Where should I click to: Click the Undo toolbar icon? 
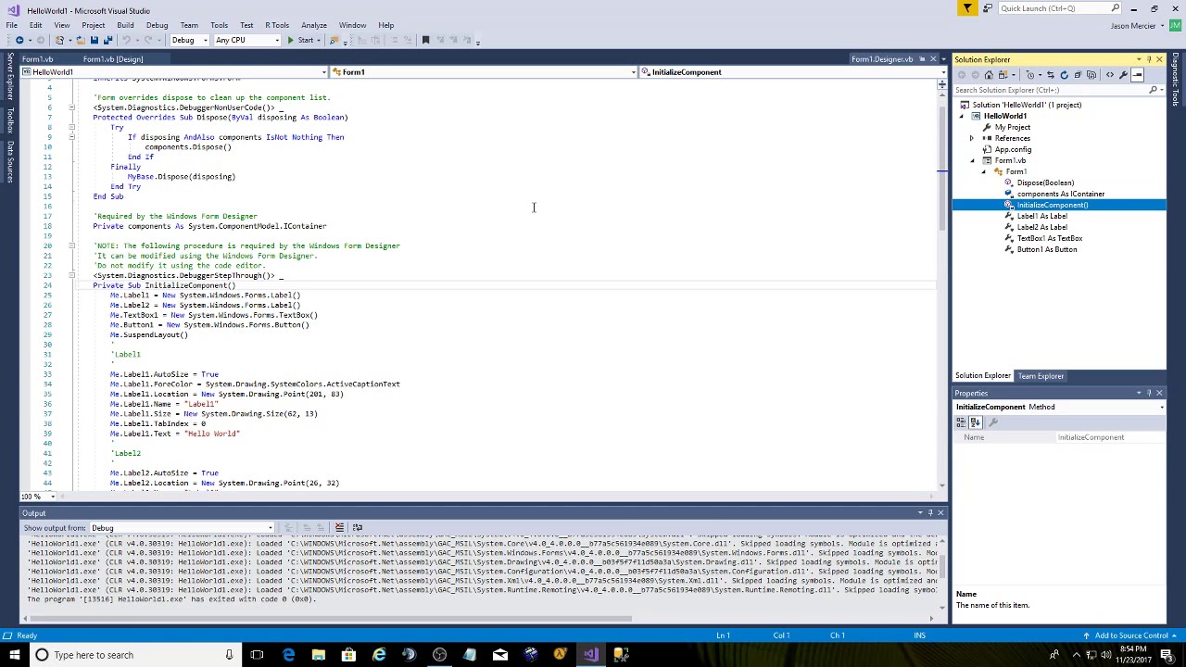pos(127,40)
